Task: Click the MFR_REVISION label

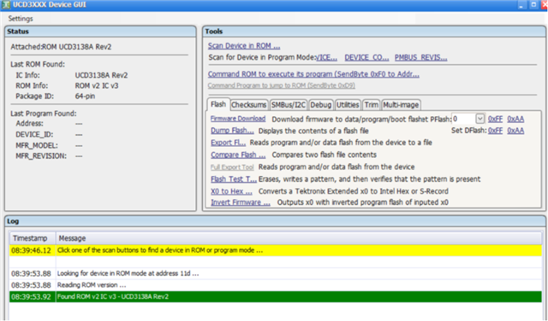Action: point(41,155)
